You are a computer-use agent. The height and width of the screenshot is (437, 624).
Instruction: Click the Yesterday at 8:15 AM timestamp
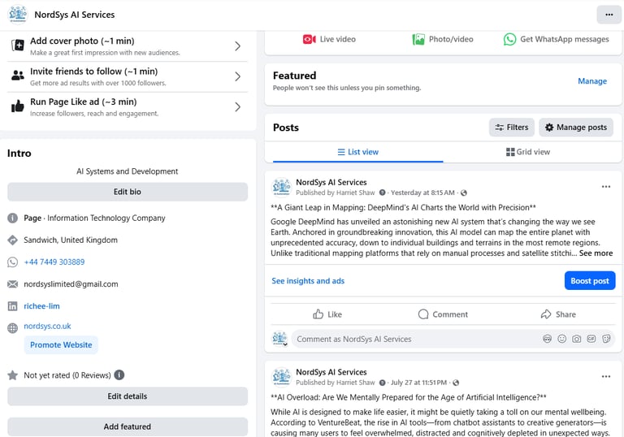pyautogui.click(x=422, y=193)
